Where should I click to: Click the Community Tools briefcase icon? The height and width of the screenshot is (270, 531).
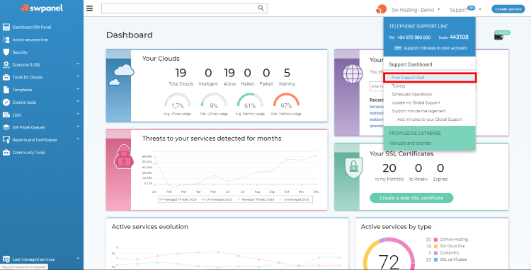pyautogui.click(x=6, y=153)
